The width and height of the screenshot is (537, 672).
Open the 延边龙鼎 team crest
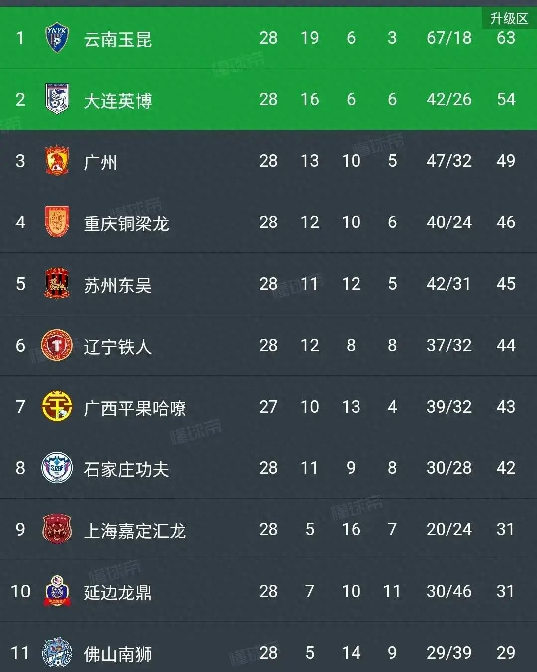(57, 591)
